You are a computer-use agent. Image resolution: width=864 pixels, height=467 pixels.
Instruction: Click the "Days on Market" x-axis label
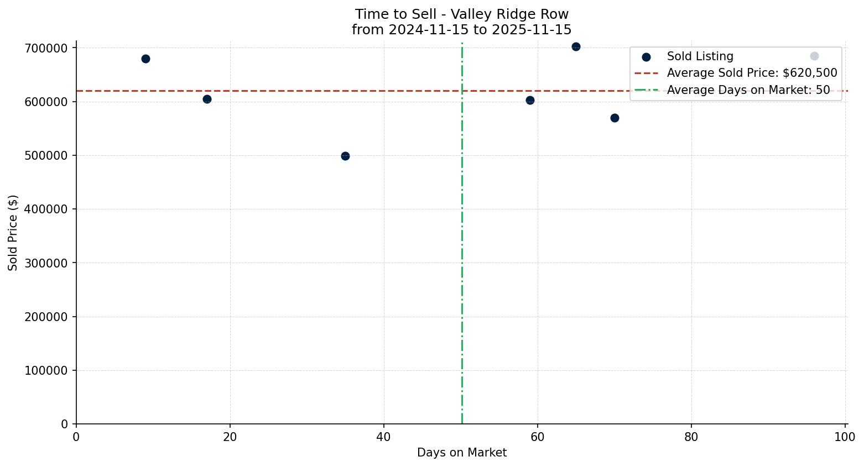(x=461, y=453)
